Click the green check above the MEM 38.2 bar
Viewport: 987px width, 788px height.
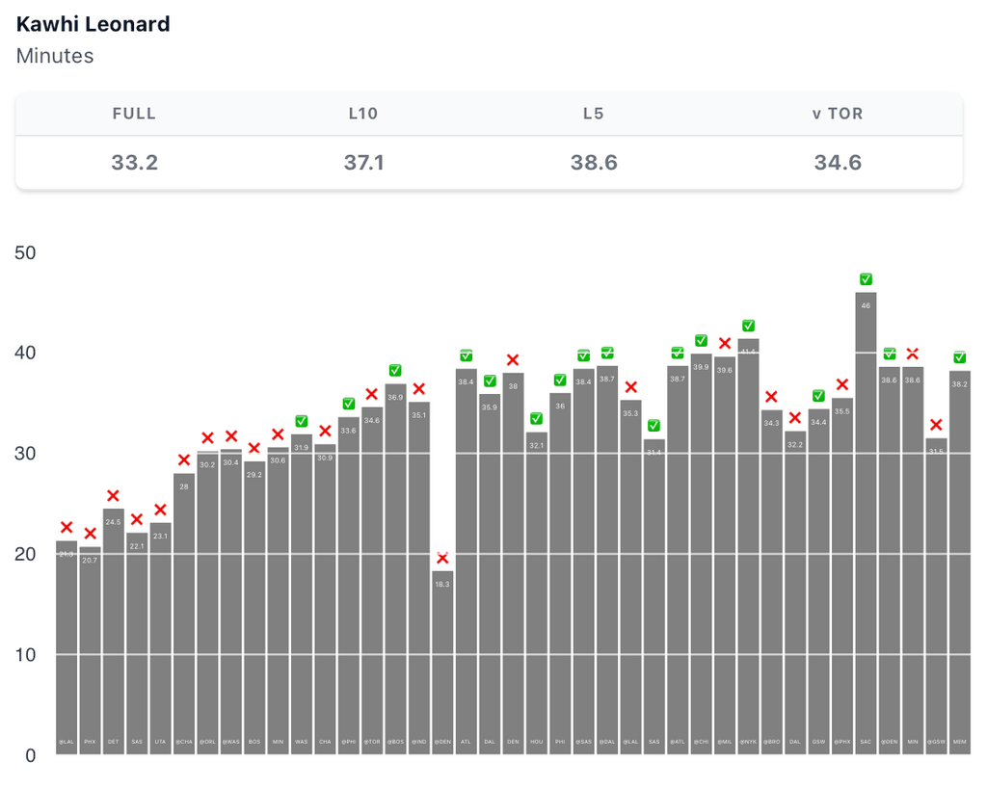click(960, 357)
